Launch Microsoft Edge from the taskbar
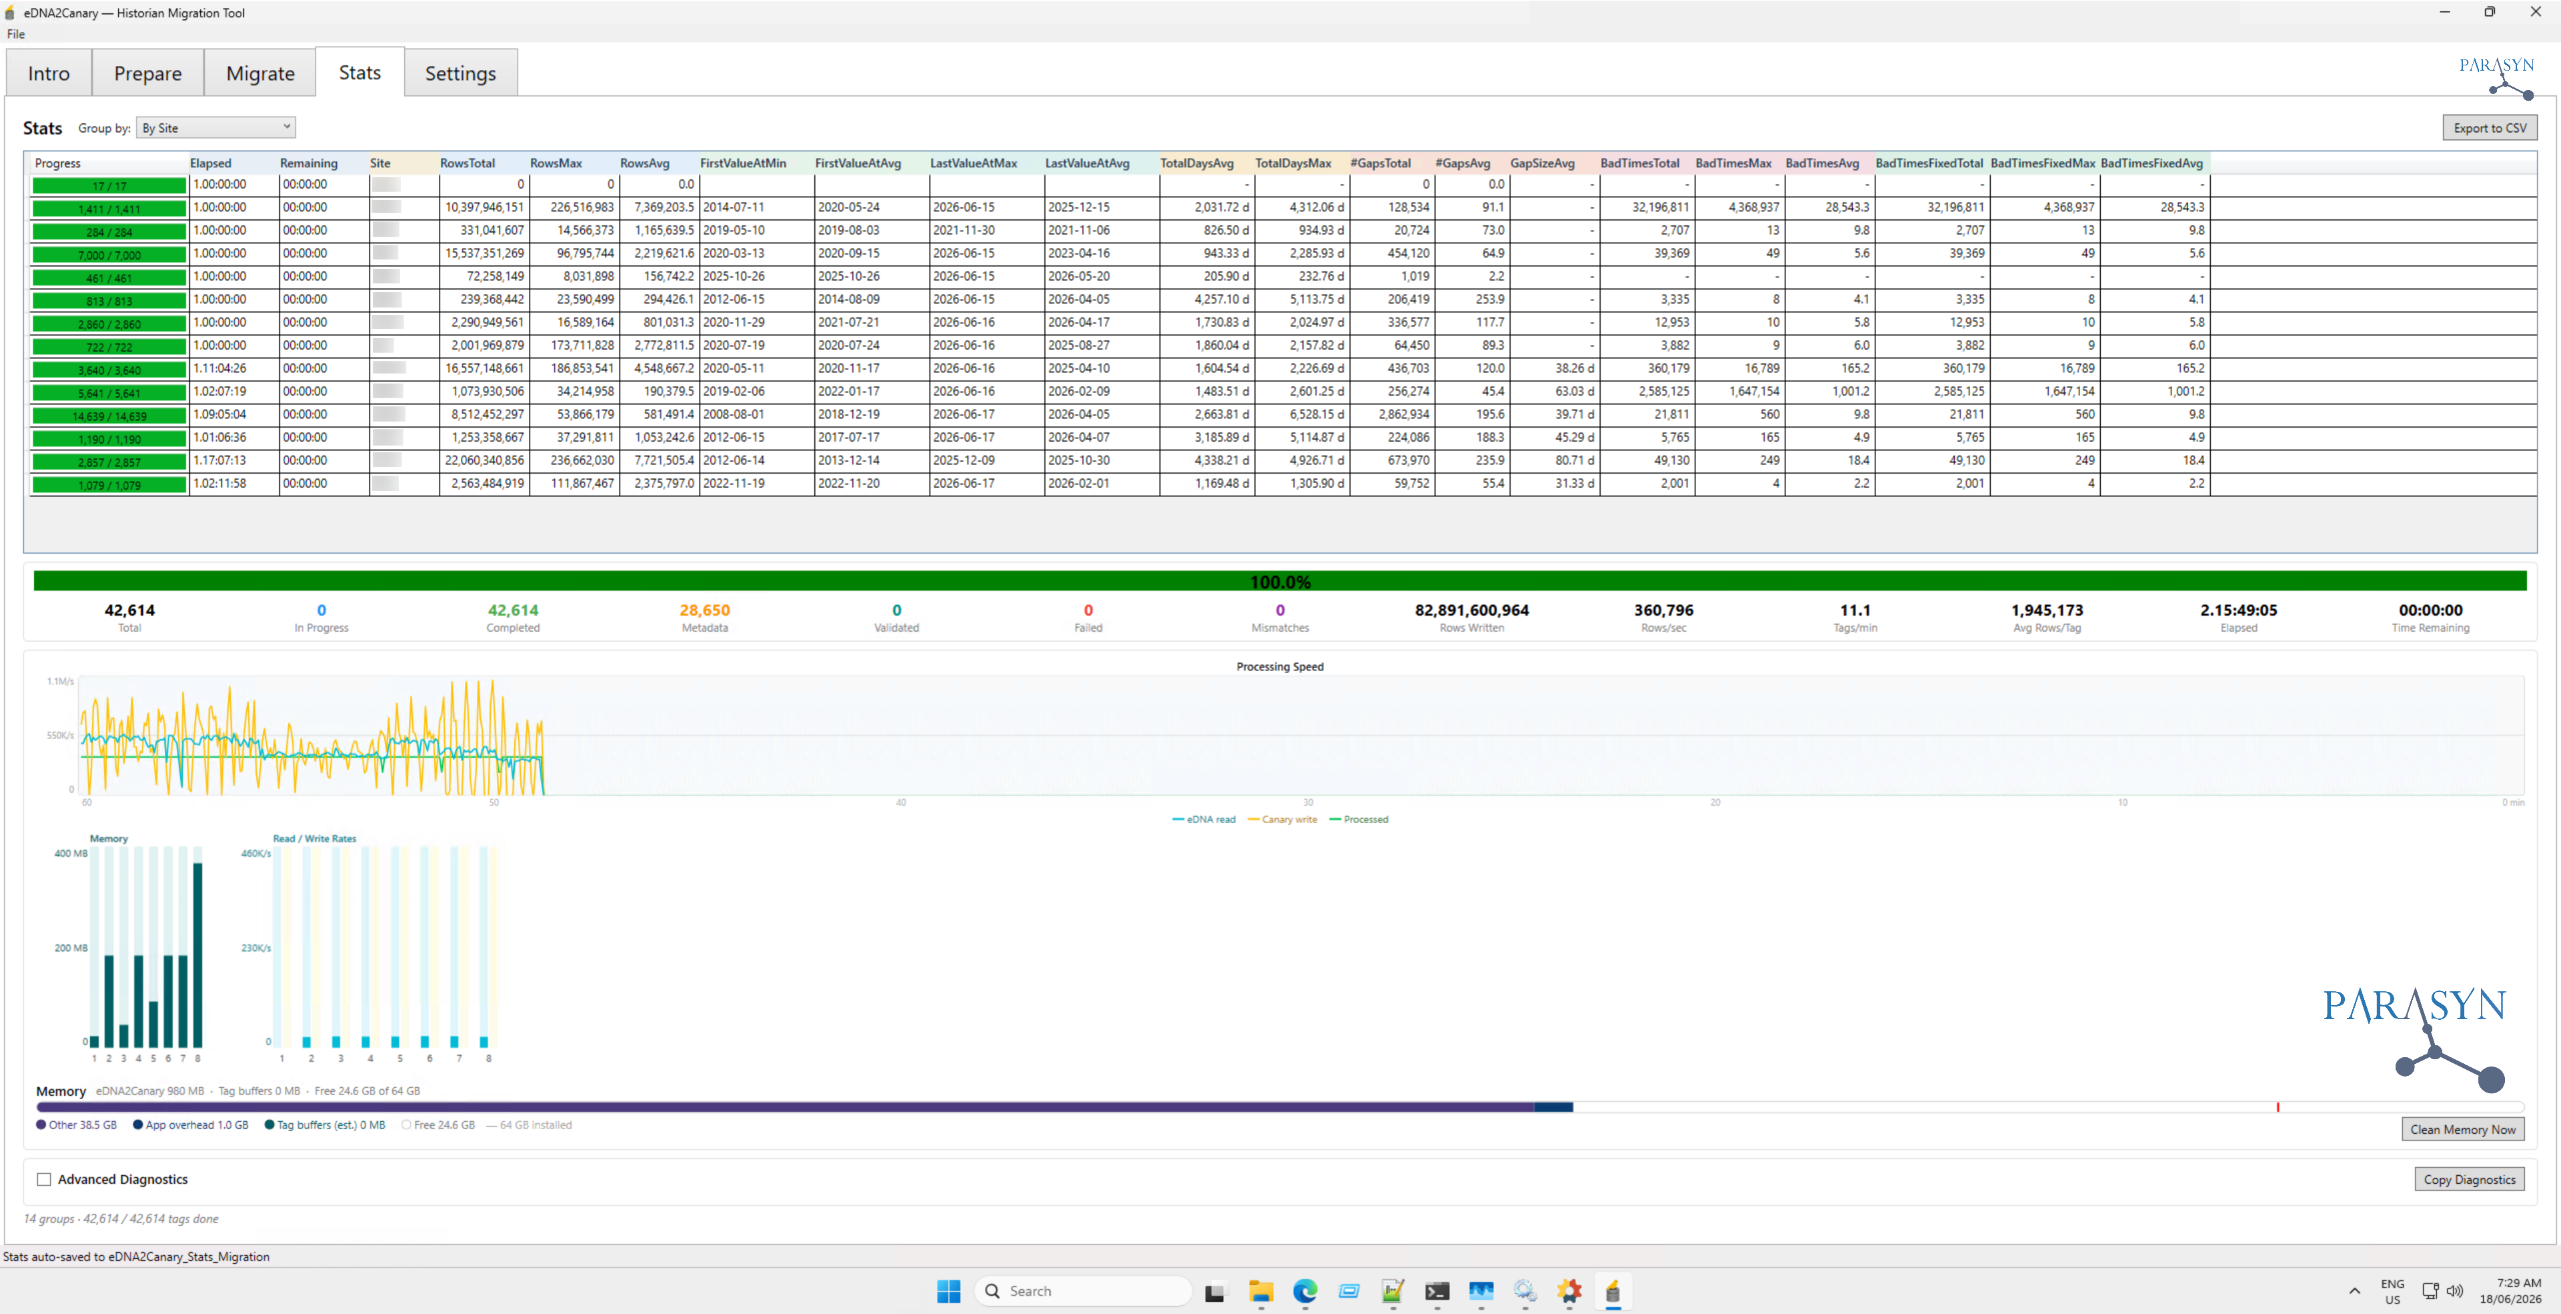The width and height of the screenshot is (2561, 1314). point(1305,1290)
